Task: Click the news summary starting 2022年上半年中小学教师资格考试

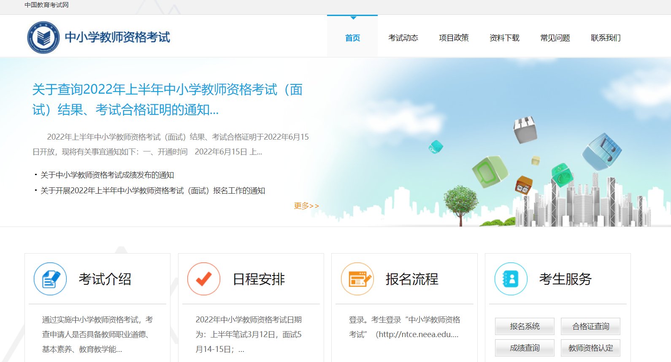Action: pyautogui.click(x=171, y=144)
